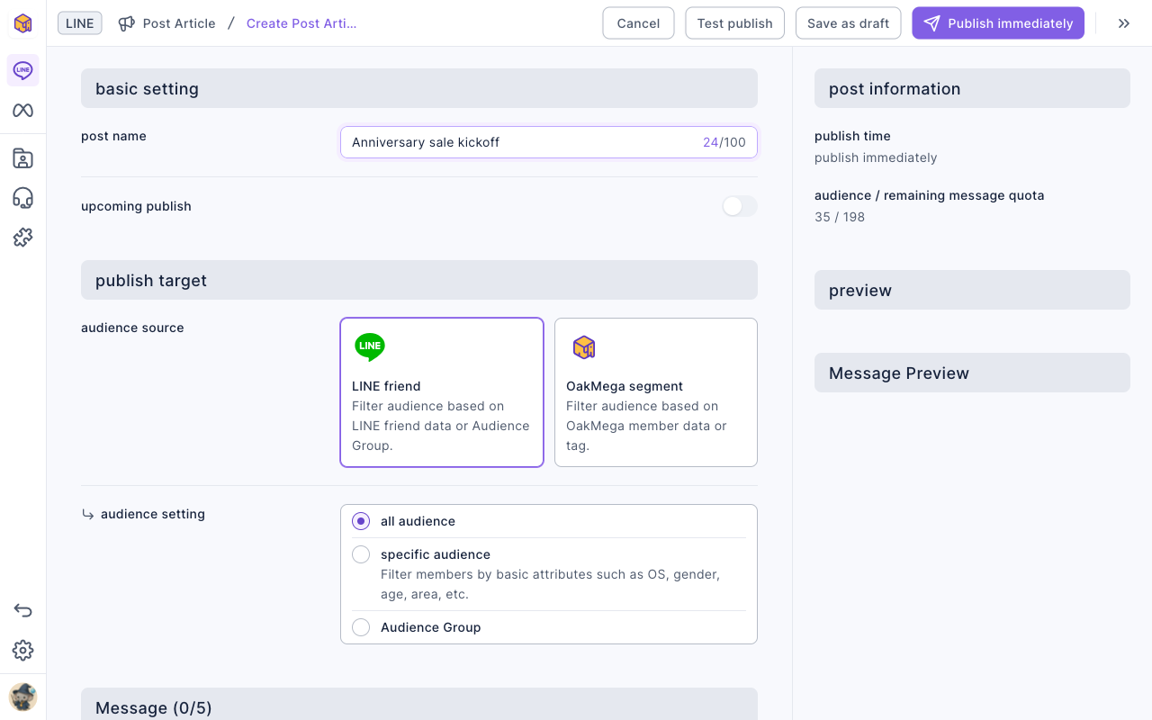
Task: Open the contacts folder sidebar icon
Action: click(22, 158)
